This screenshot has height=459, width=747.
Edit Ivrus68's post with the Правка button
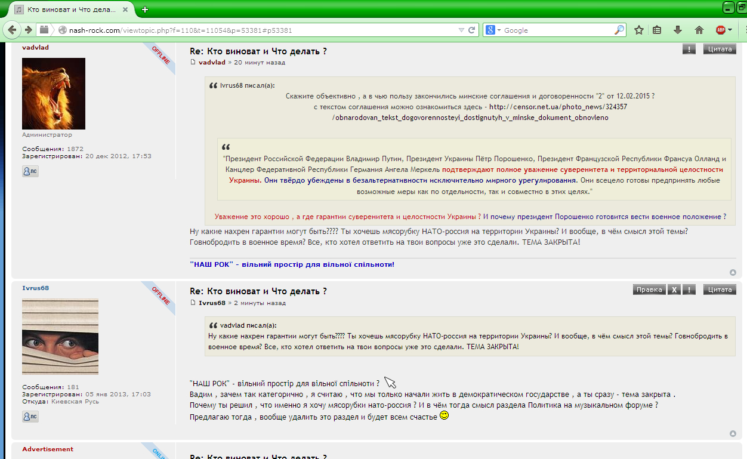click(x=649, y=289)
